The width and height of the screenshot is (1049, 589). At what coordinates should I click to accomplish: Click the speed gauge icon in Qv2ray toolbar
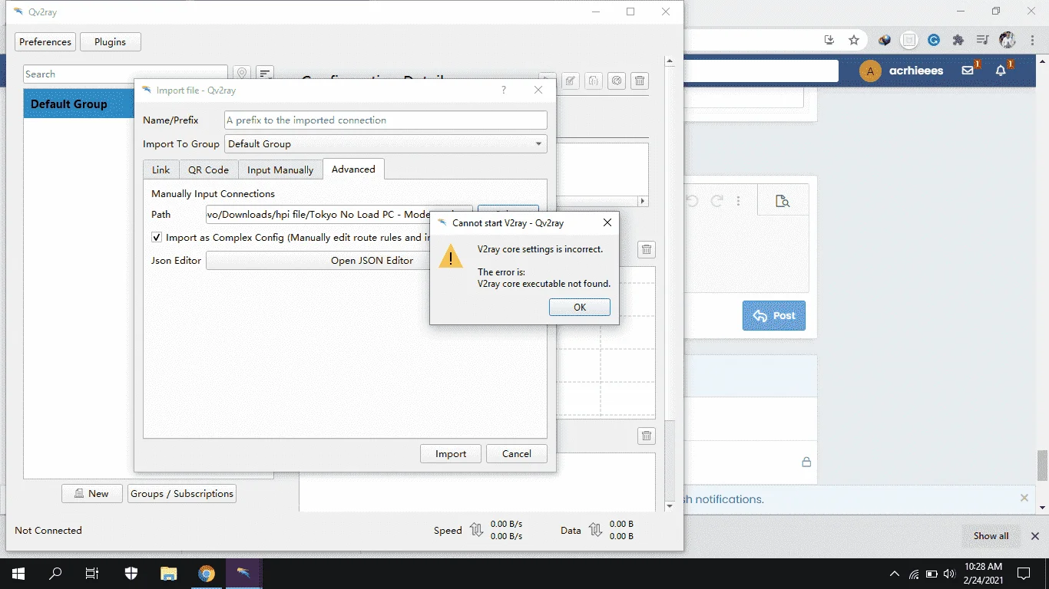click(616, 81)
